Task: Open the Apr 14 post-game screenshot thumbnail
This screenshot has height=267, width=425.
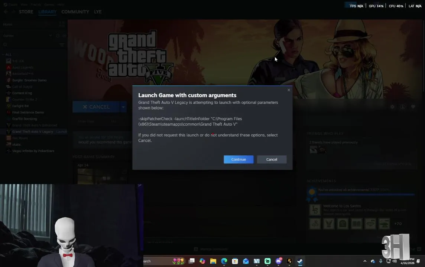Action: pyautogui.click(x=102, y=177)
